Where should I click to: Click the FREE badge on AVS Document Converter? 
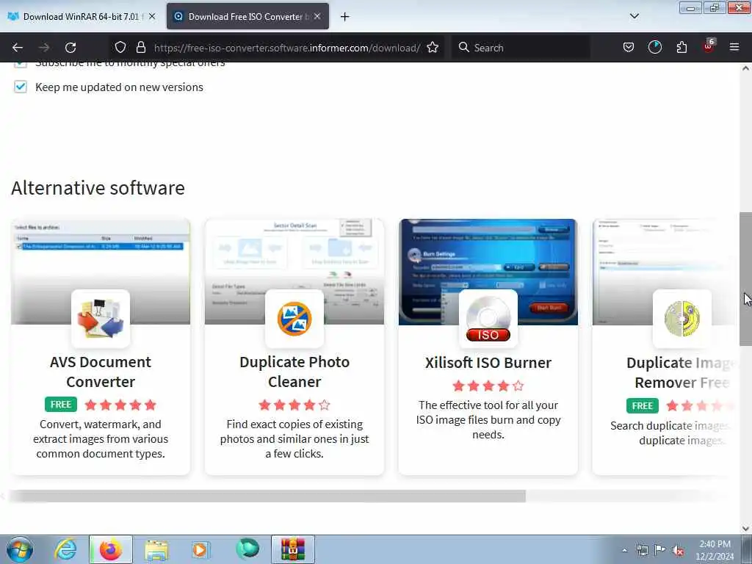[x=61, y=405]
